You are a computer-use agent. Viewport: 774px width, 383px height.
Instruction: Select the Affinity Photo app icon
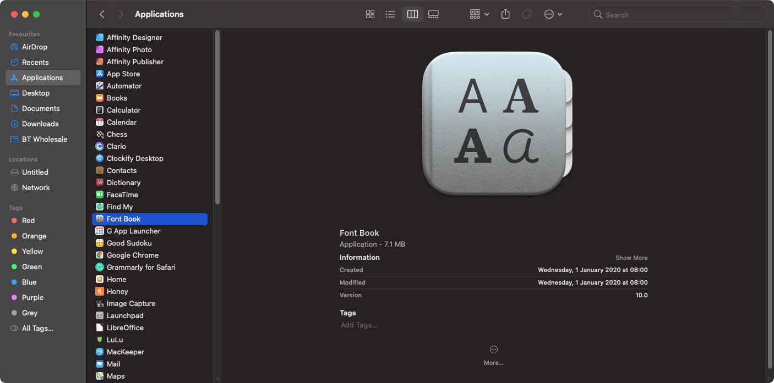pyautogui.click(x=100, y=49)
